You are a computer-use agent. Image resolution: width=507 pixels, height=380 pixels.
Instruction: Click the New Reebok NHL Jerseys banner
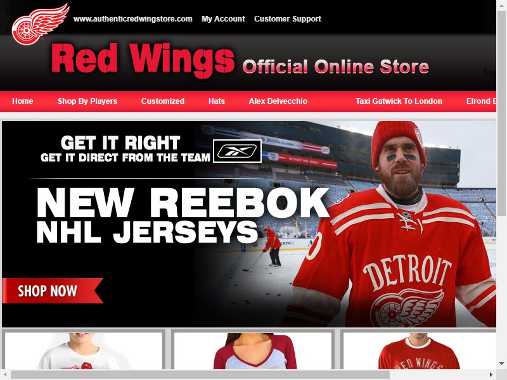[249, 224]
